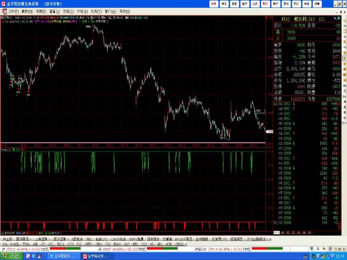Select the TRIX indicator tab
The width and height of the screenshot is (347, 260).
pyautogui.click(x=26, y=244)
